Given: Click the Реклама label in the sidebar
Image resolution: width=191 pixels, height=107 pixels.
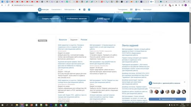Looking at the screenshot, I should point(42,40).
